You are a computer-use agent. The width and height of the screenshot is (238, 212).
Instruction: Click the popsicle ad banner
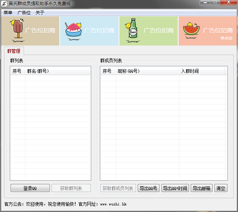(x=30, y=31)
